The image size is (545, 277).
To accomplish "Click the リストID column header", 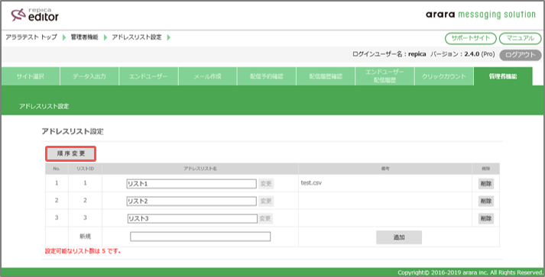I will click(x=85, y=169).
